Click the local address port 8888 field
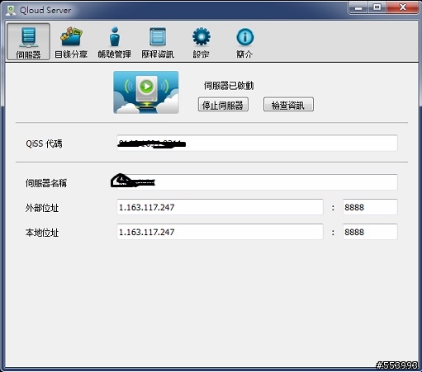This screenshot has width=422, height=372. click(370, 232)
